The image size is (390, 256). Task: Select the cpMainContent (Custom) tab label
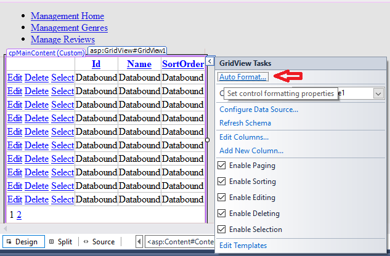pos(46,53)
